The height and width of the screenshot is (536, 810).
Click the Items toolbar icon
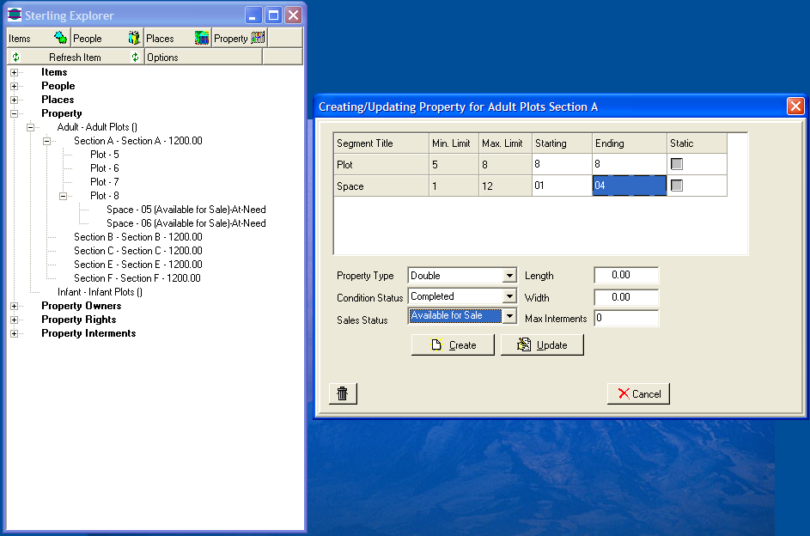click(x=60, y=38)
